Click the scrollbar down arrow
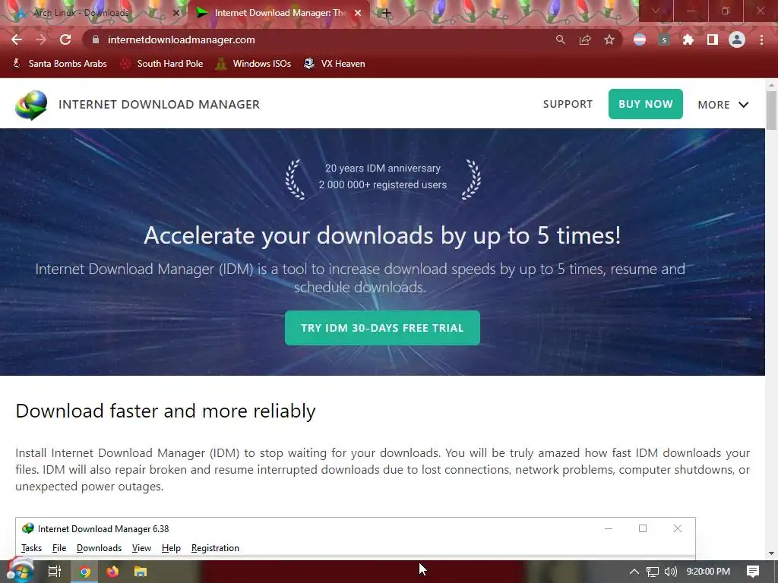 [x=771, y=553]
